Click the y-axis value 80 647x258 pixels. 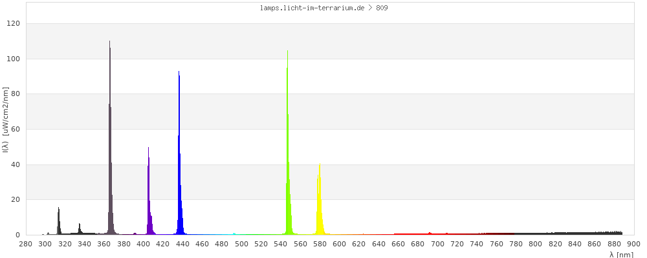(16, 94)
